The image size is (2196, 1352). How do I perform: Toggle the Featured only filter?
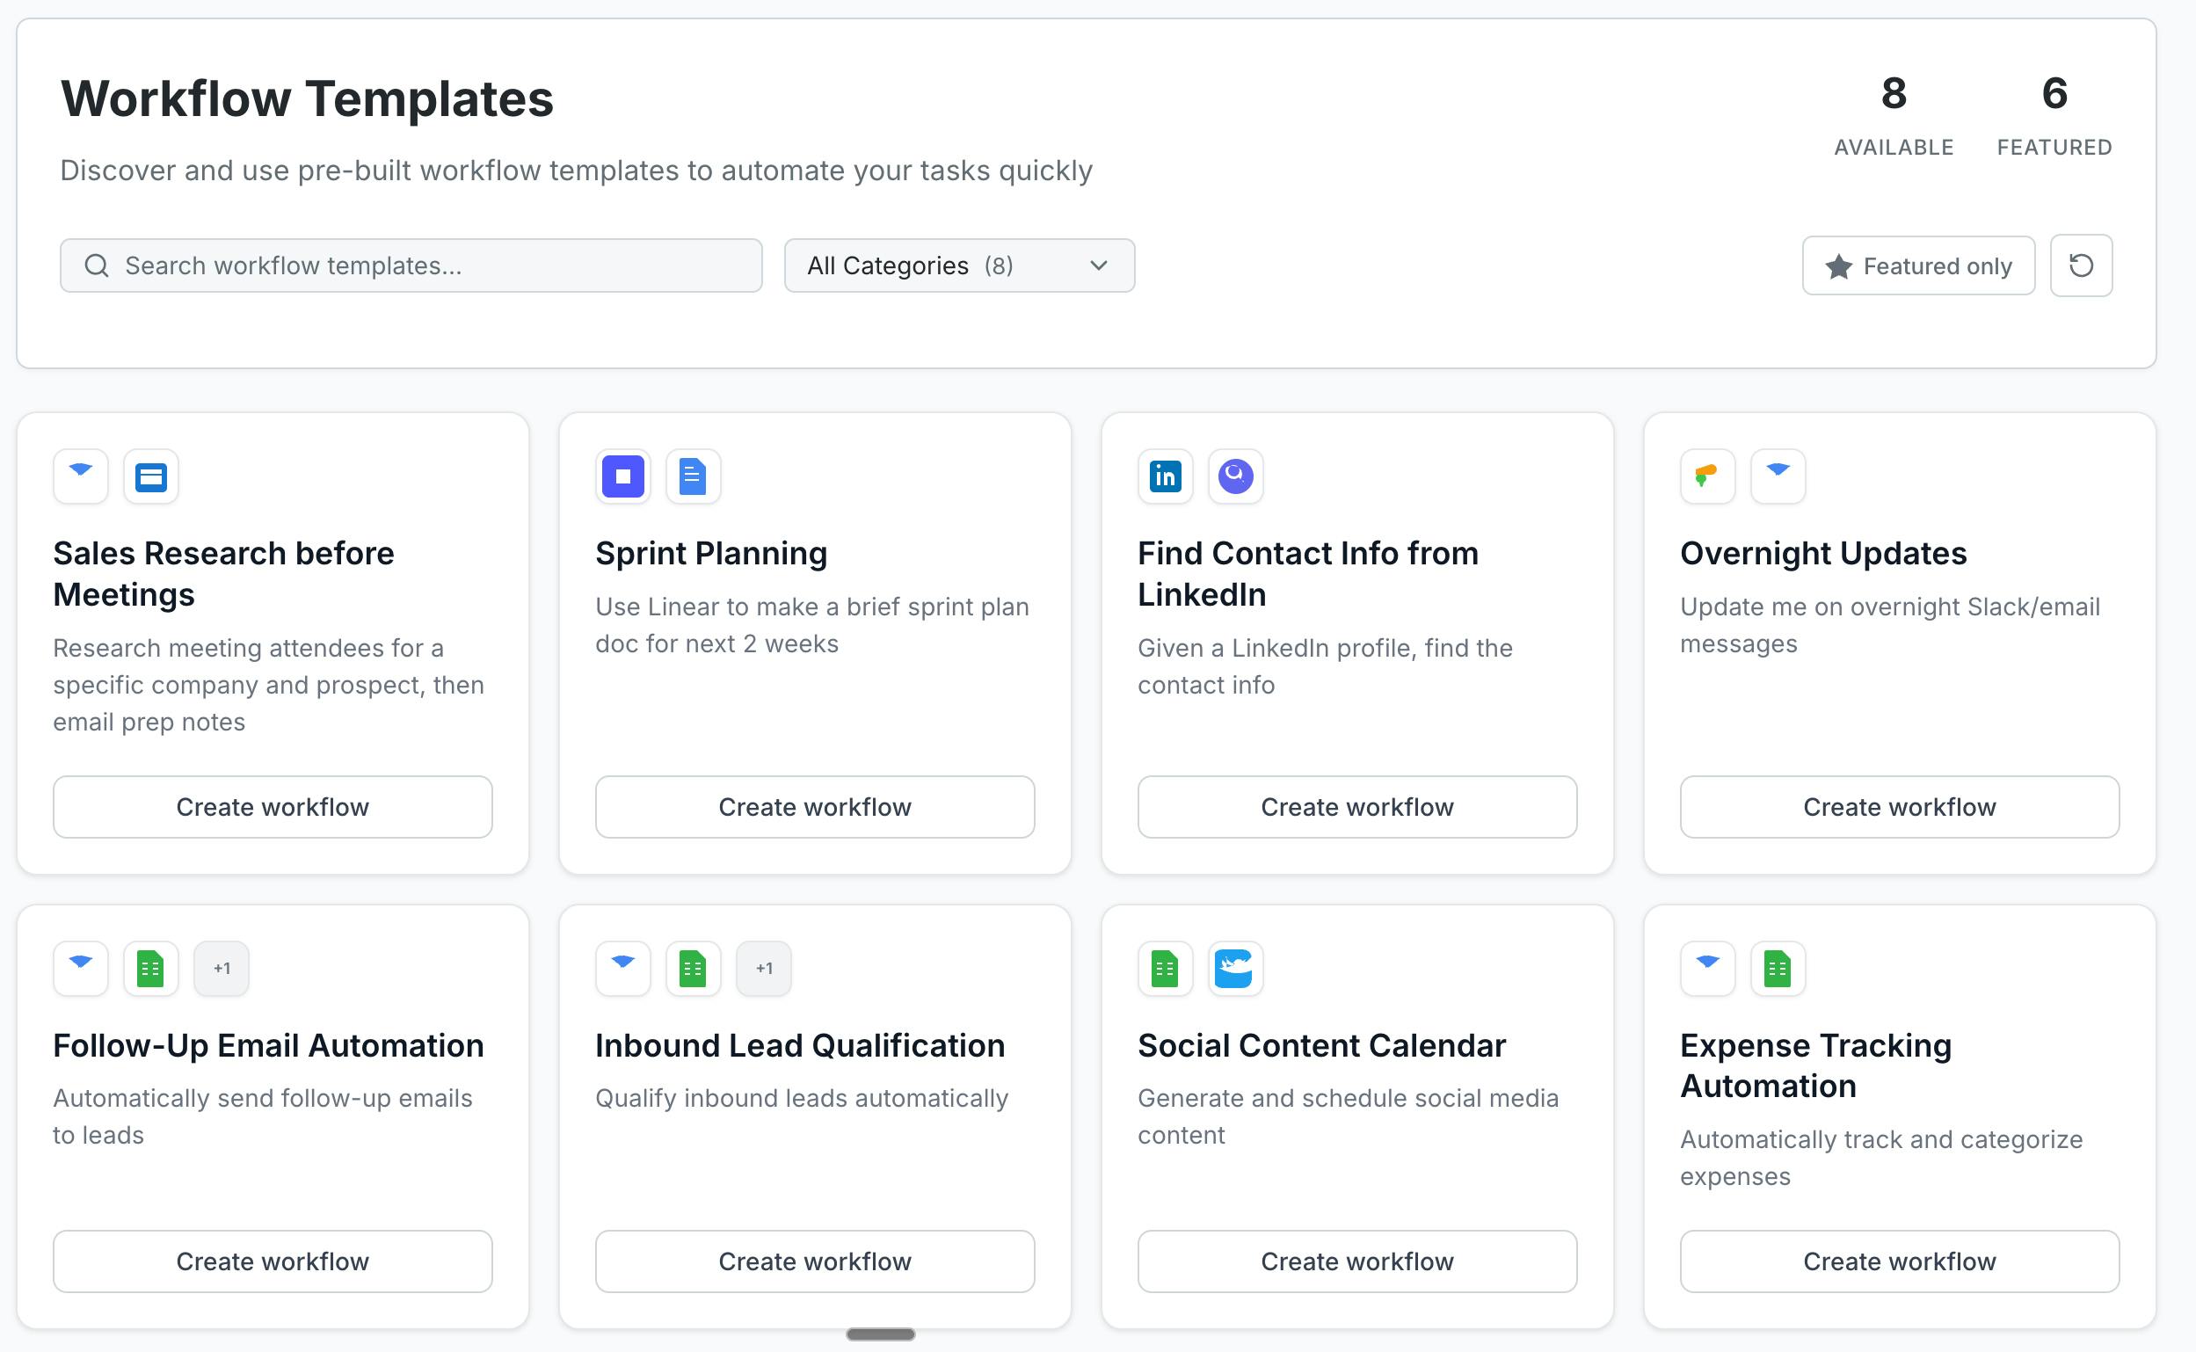click(1918, 265)
